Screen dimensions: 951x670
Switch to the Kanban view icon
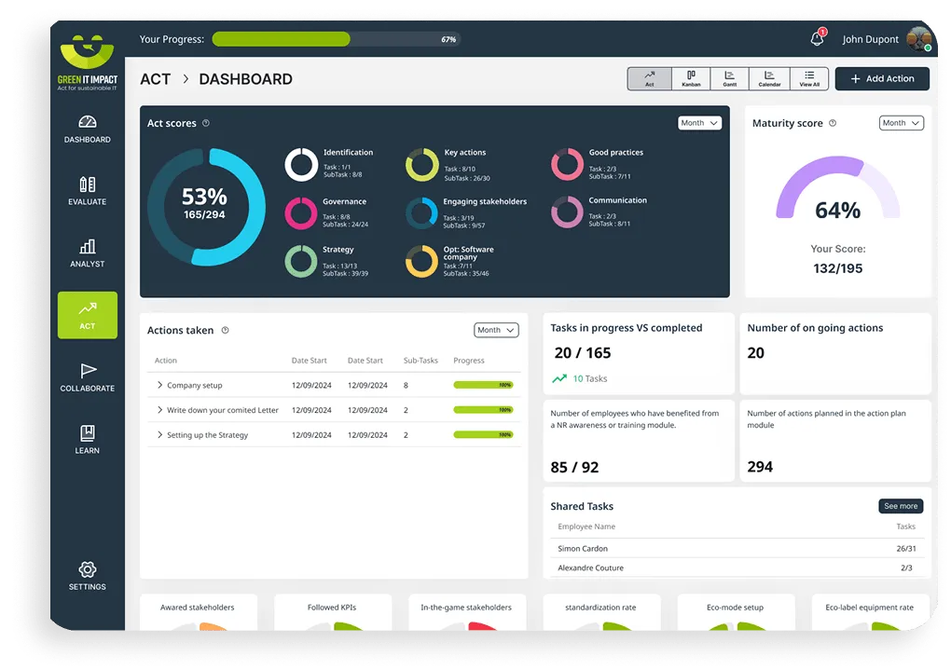pyautogui.click(x=690, y=78)
